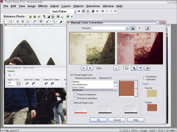Click the Histogram Adjustment icon in Photo toolbar

tap(58, 16)
